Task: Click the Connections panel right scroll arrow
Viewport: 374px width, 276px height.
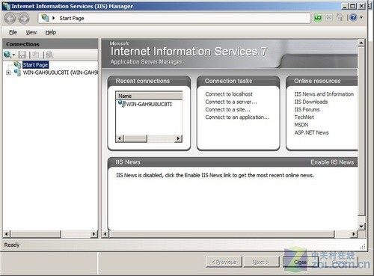Action: (x=93, y=234)
